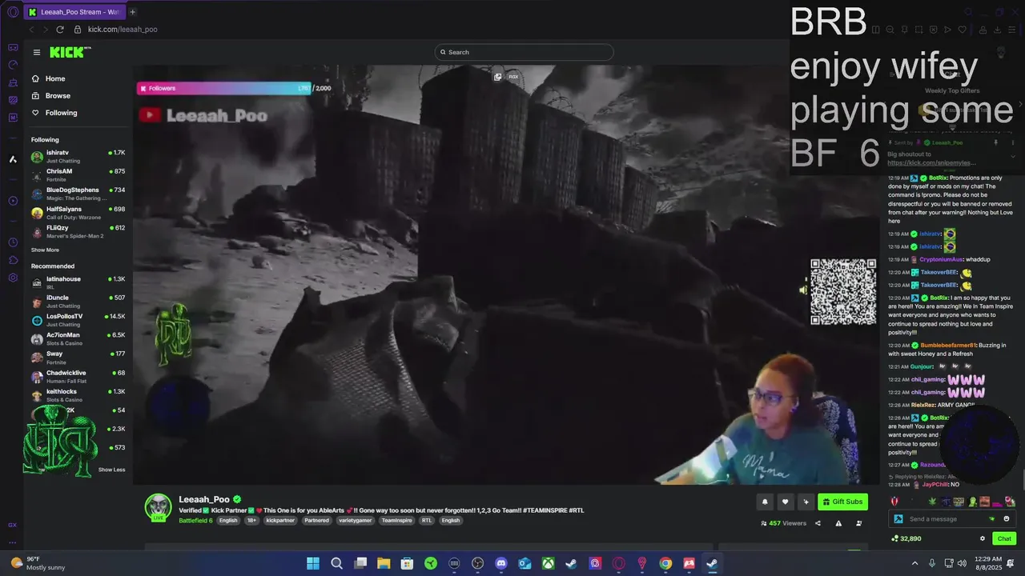The width and height of the screenshot is (1025, 576).
Task: Click the TeamInspire tag
Action: [x=396, y=520]
